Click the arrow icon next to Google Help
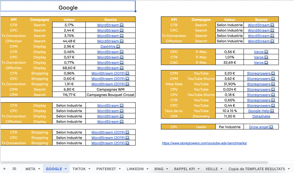The width and height of the screenshot is (294, 173). [272, 111]
